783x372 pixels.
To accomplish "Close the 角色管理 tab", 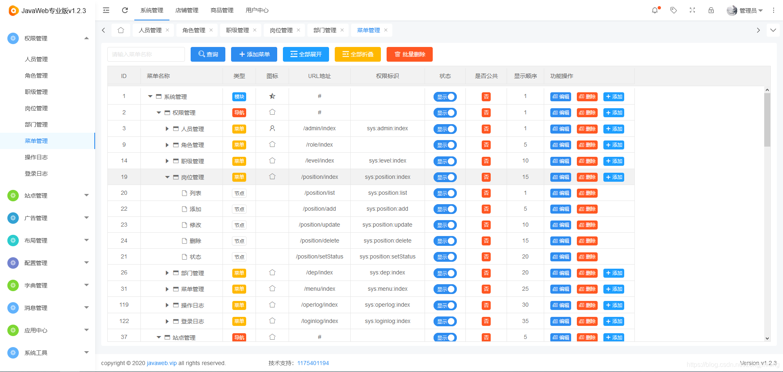I will (x=211, y=30).
